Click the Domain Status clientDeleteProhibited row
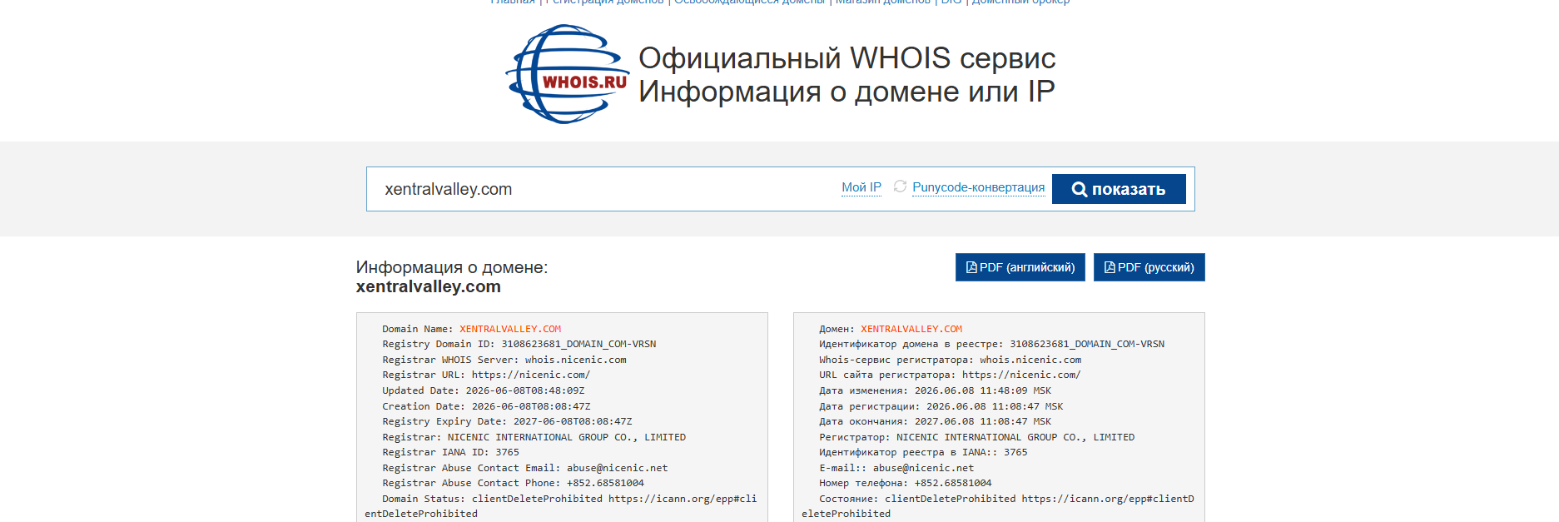The image size is (1559, 522). 561,506
